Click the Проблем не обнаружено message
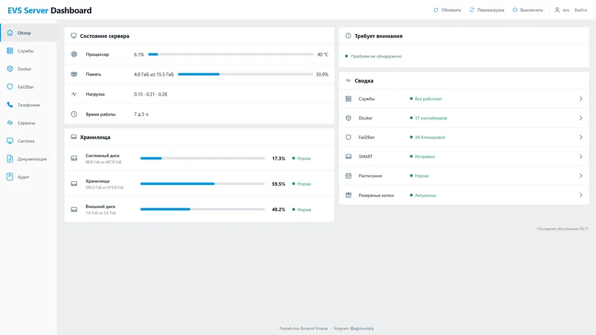596x335 pixels. pyautogui.click(x=376, y=56)
